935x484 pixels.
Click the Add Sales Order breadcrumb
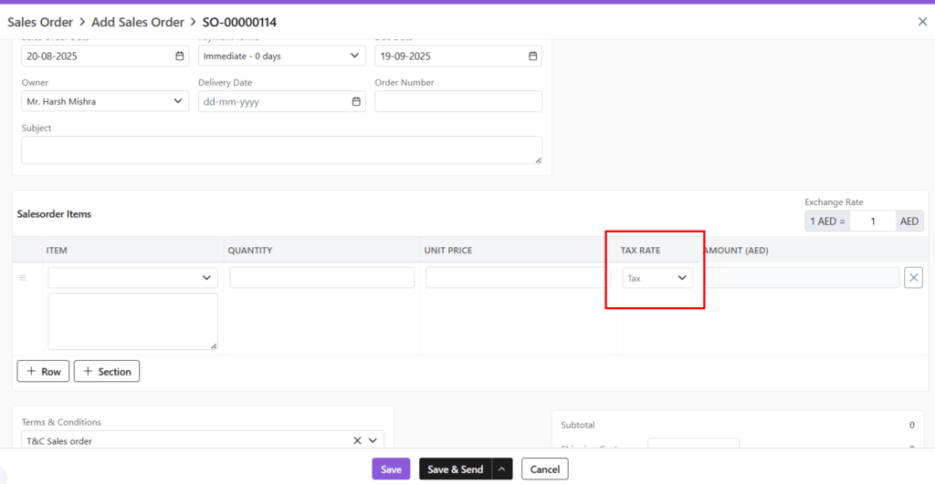[x=138, y=22]
